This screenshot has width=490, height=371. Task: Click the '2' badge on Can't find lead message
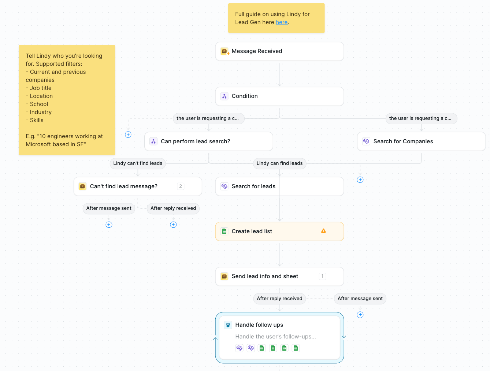tap(181, 186)
